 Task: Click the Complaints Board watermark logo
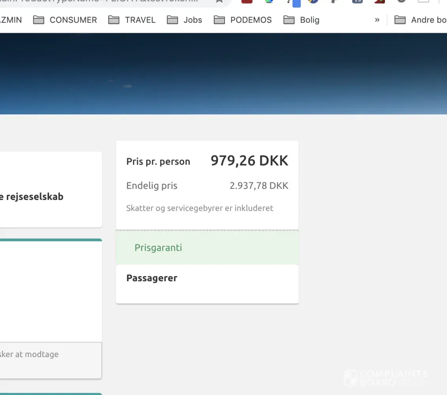click(x=385, y=378)
